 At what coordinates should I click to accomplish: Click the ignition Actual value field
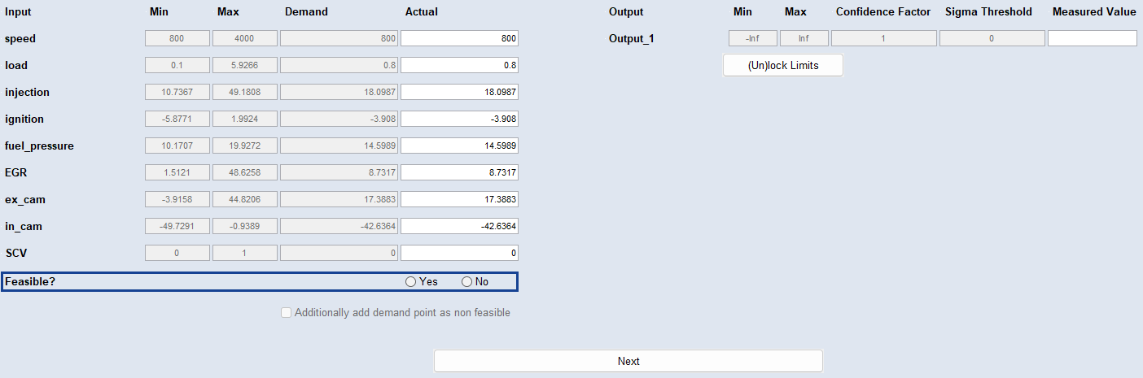460,119
